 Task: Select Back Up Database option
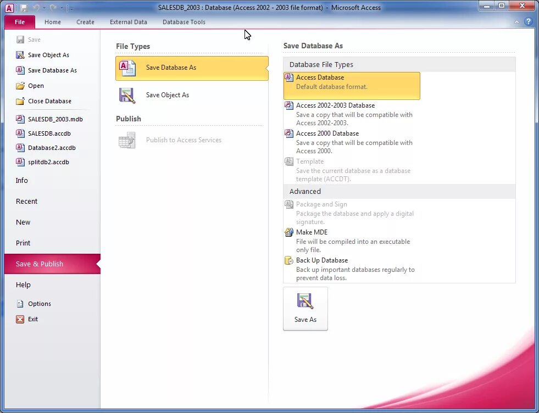[352, 269]
